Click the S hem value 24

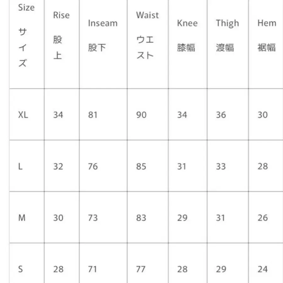[x=263, y=269]
